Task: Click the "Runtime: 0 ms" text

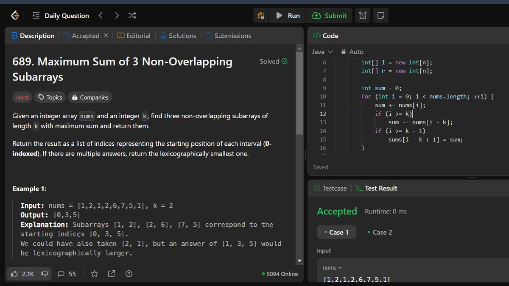Action: pyautogui.click(x=386, y=211)
